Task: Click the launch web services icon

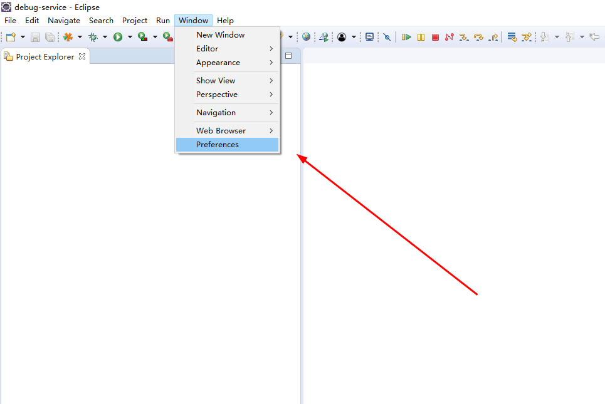Action: click(x=324, y=37)
